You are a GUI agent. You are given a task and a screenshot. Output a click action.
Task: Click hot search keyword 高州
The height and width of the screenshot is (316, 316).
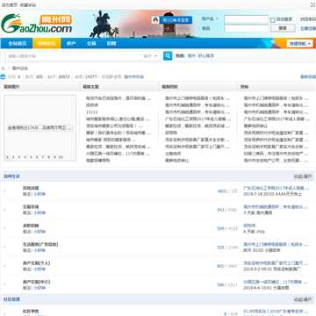[191, 56]
